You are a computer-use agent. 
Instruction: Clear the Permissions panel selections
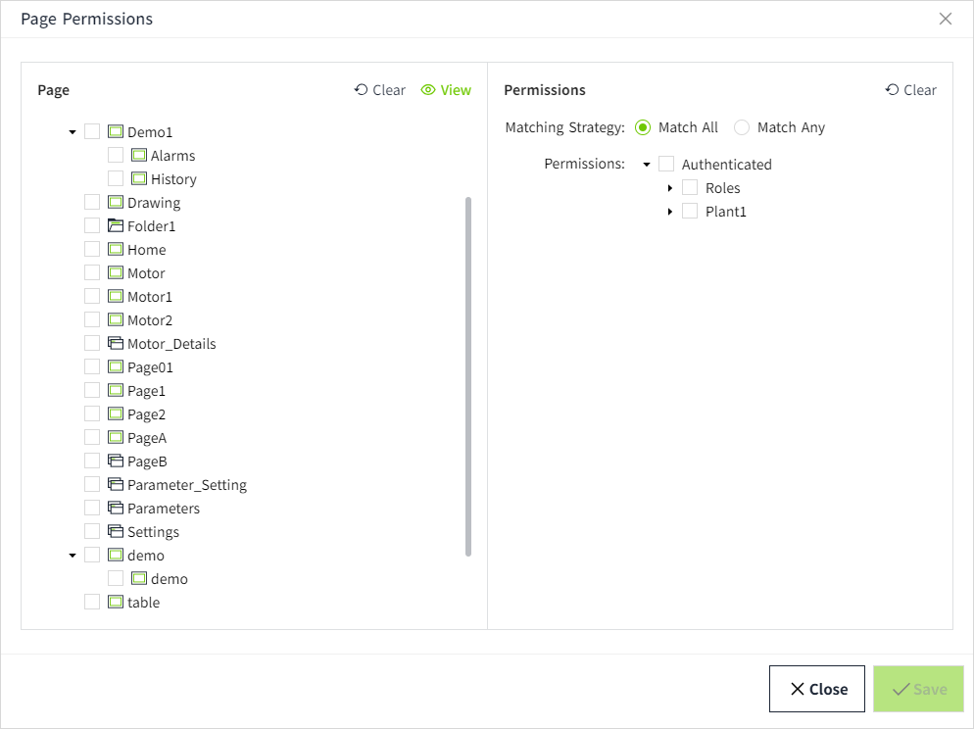pos(910,90)
